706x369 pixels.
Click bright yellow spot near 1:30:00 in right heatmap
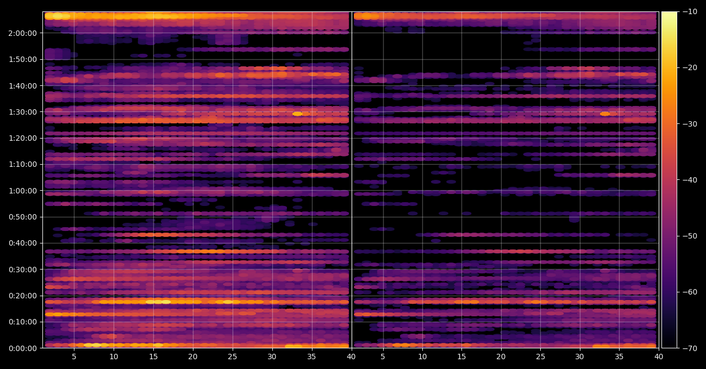pos(605,114)
